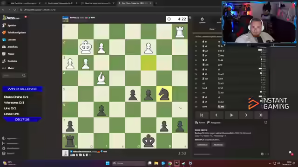Select the black rook in the bottom left corner
Viewport: 298px width, 167px height.
(x=70, y=141)
